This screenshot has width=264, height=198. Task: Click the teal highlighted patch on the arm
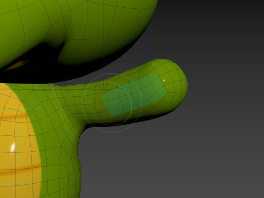tap(134, 95)
